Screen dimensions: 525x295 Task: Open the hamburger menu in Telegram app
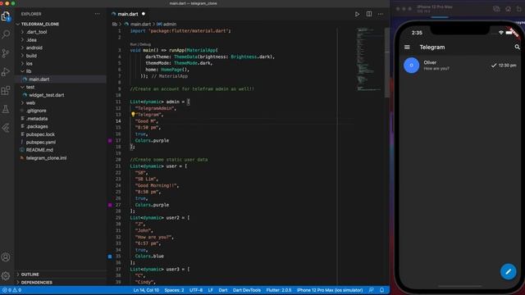click(x=407, y=48)
